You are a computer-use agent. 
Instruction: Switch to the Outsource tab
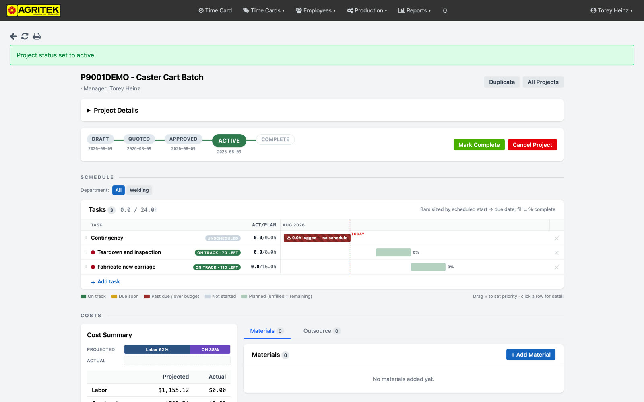coord(322,331)
